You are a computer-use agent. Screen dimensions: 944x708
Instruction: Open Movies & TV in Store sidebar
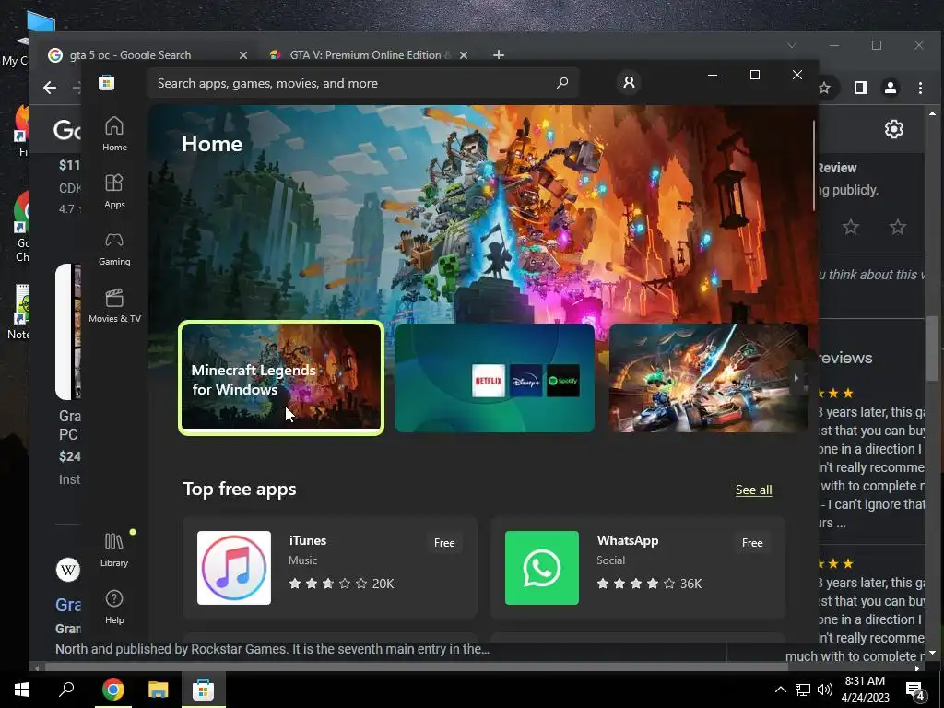(x=114, y=305)
